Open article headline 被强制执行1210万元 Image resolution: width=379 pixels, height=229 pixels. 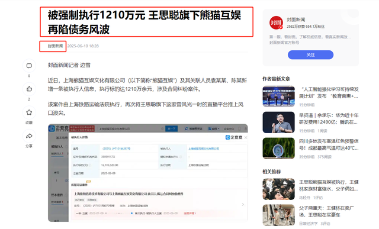pos(144,22)
